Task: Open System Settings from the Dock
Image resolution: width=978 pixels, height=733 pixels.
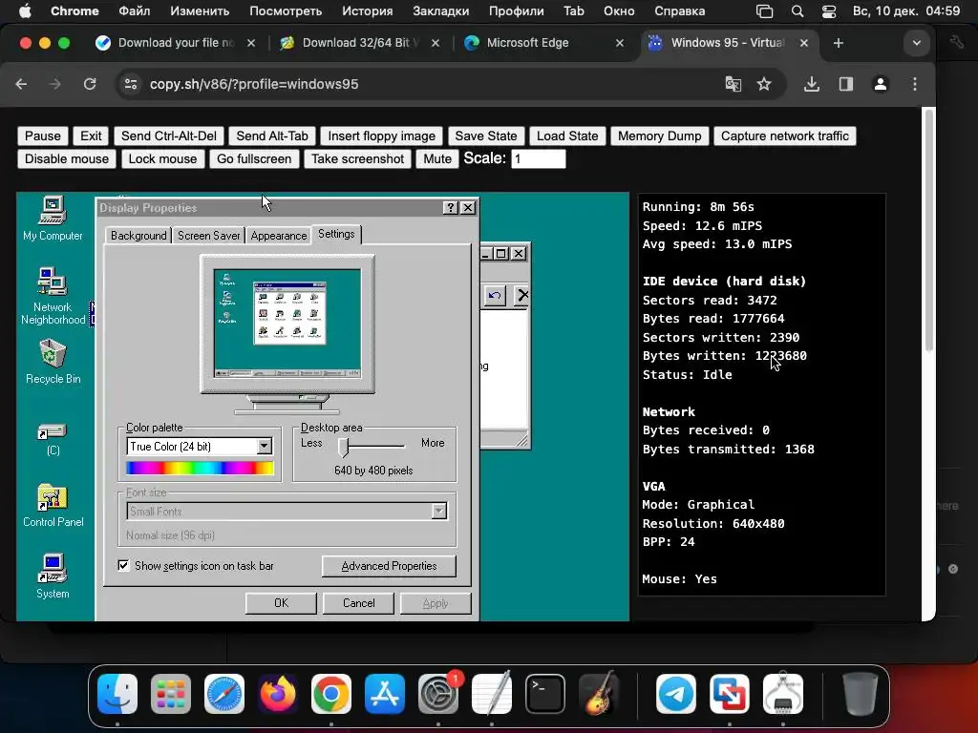Action: tap(438, 694)
